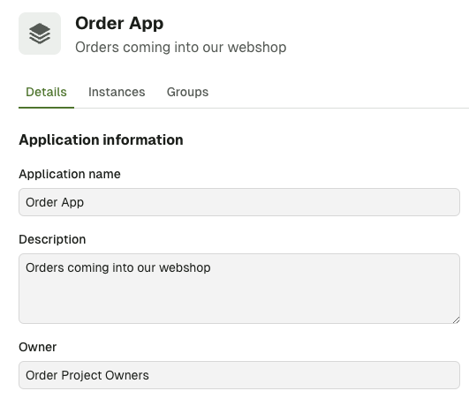Open the Groups tab
The height and width of the screenshot is (406, 469).
point(187,92)
